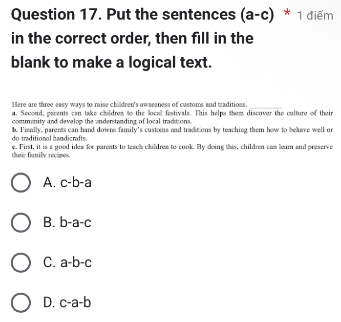Choose the B. b-a-c radio button
Viewport: 341px width, 322px height.
pos(21,223)
